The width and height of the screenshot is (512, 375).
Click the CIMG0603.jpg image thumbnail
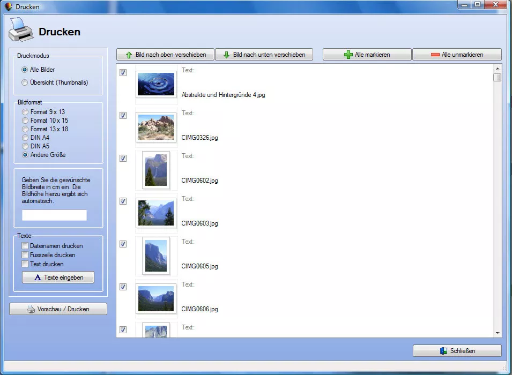pyautogui.click(x=156, y=213)
